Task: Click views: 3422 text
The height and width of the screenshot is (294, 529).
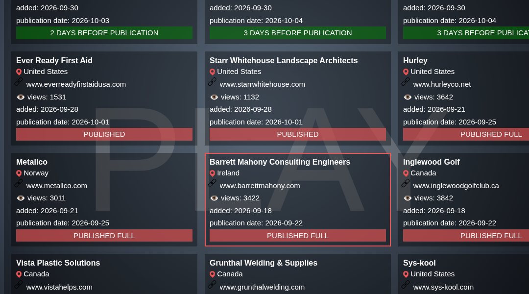Action: point(240,198)
